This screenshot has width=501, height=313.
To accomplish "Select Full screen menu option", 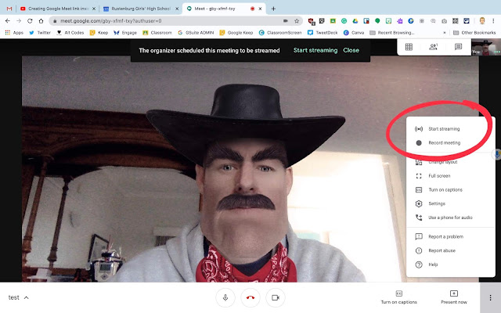I will pyautogui.click(x=451, y=175).
